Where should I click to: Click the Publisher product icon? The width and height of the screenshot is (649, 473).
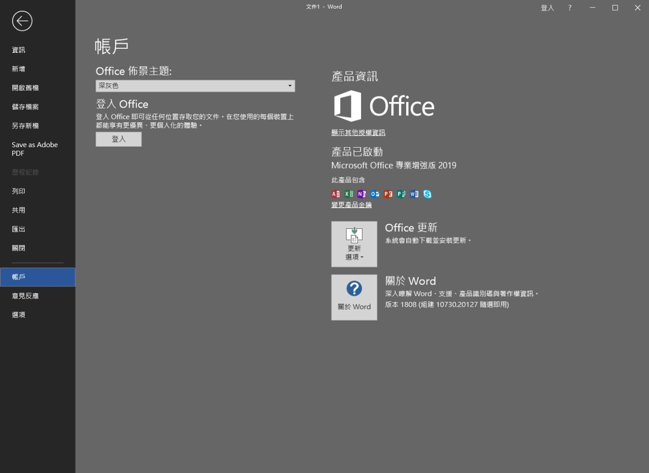[402, 194]
